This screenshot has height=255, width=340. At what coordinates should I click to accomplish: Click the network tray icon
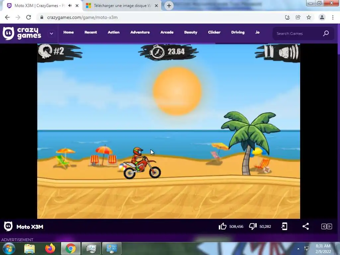point(306,248)
